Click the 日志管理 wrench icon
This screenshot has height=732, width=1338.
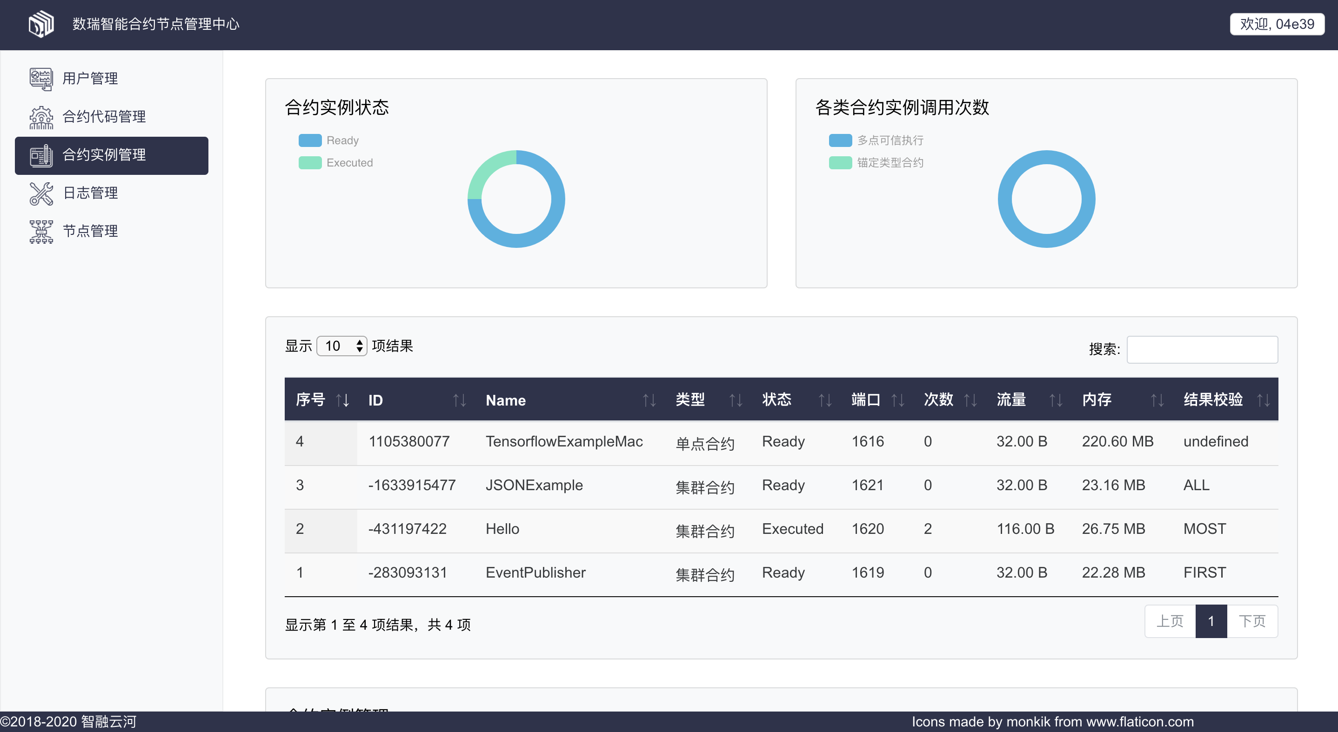click(41, 193)
